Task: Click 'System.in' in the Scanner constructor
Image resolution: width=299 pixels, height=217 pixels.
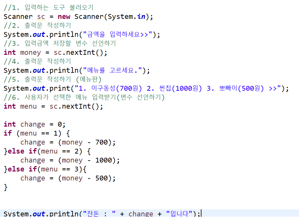Action: point(126,17)
